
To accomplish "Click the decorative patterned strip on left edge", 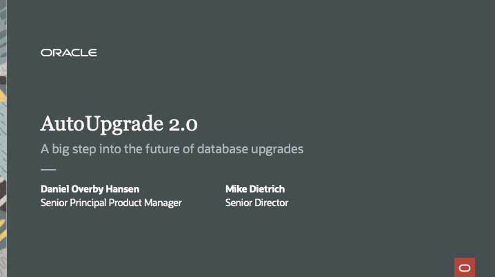I will coord(3,137).
